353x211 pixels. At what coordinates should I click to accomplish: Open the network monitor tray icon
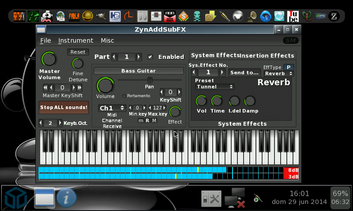point(234,198)
